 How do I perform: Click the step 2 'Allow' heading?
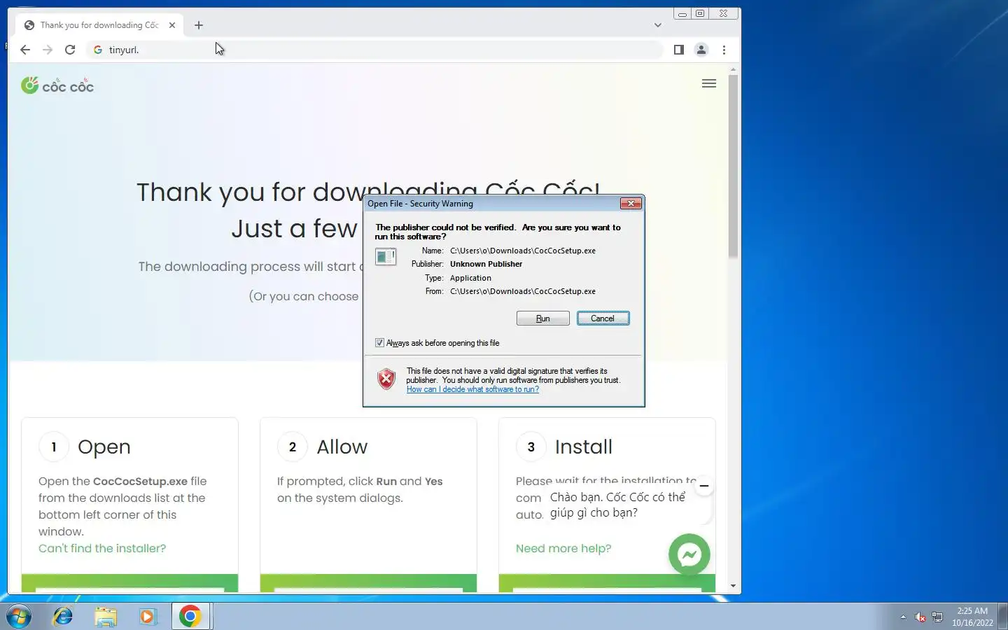tap(342, 447)
